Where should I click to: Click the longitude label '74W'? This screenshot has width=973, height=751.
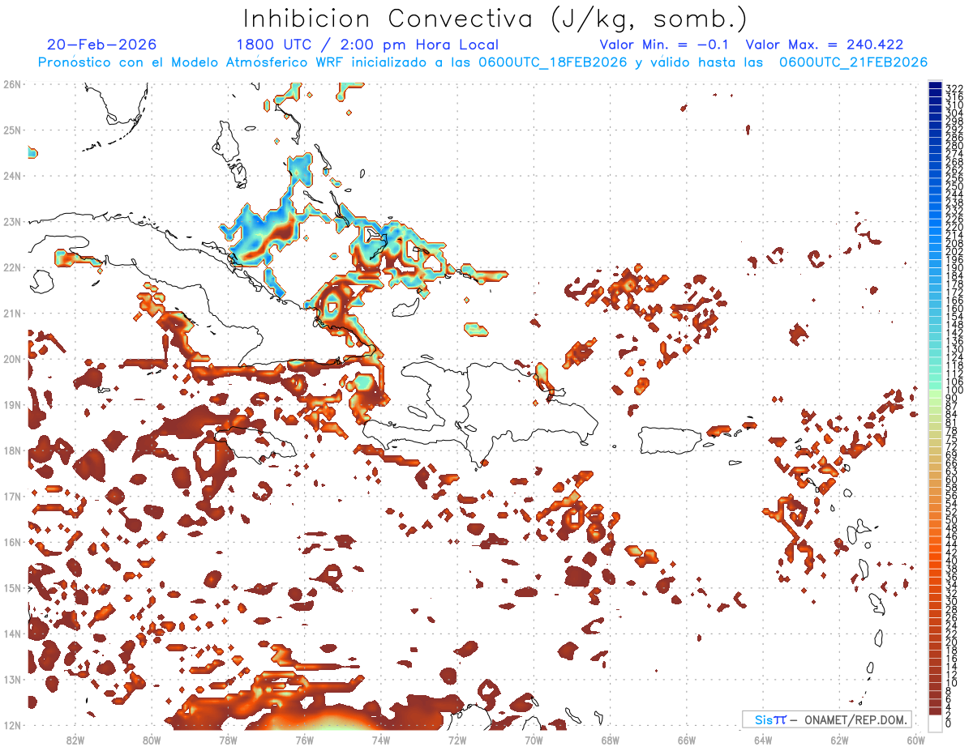381,740
